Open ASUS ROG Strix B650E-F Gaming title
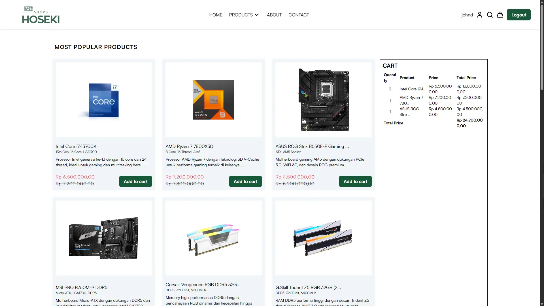Image resolution: width=544 pixels, height=306 pixels. point(312,146)
